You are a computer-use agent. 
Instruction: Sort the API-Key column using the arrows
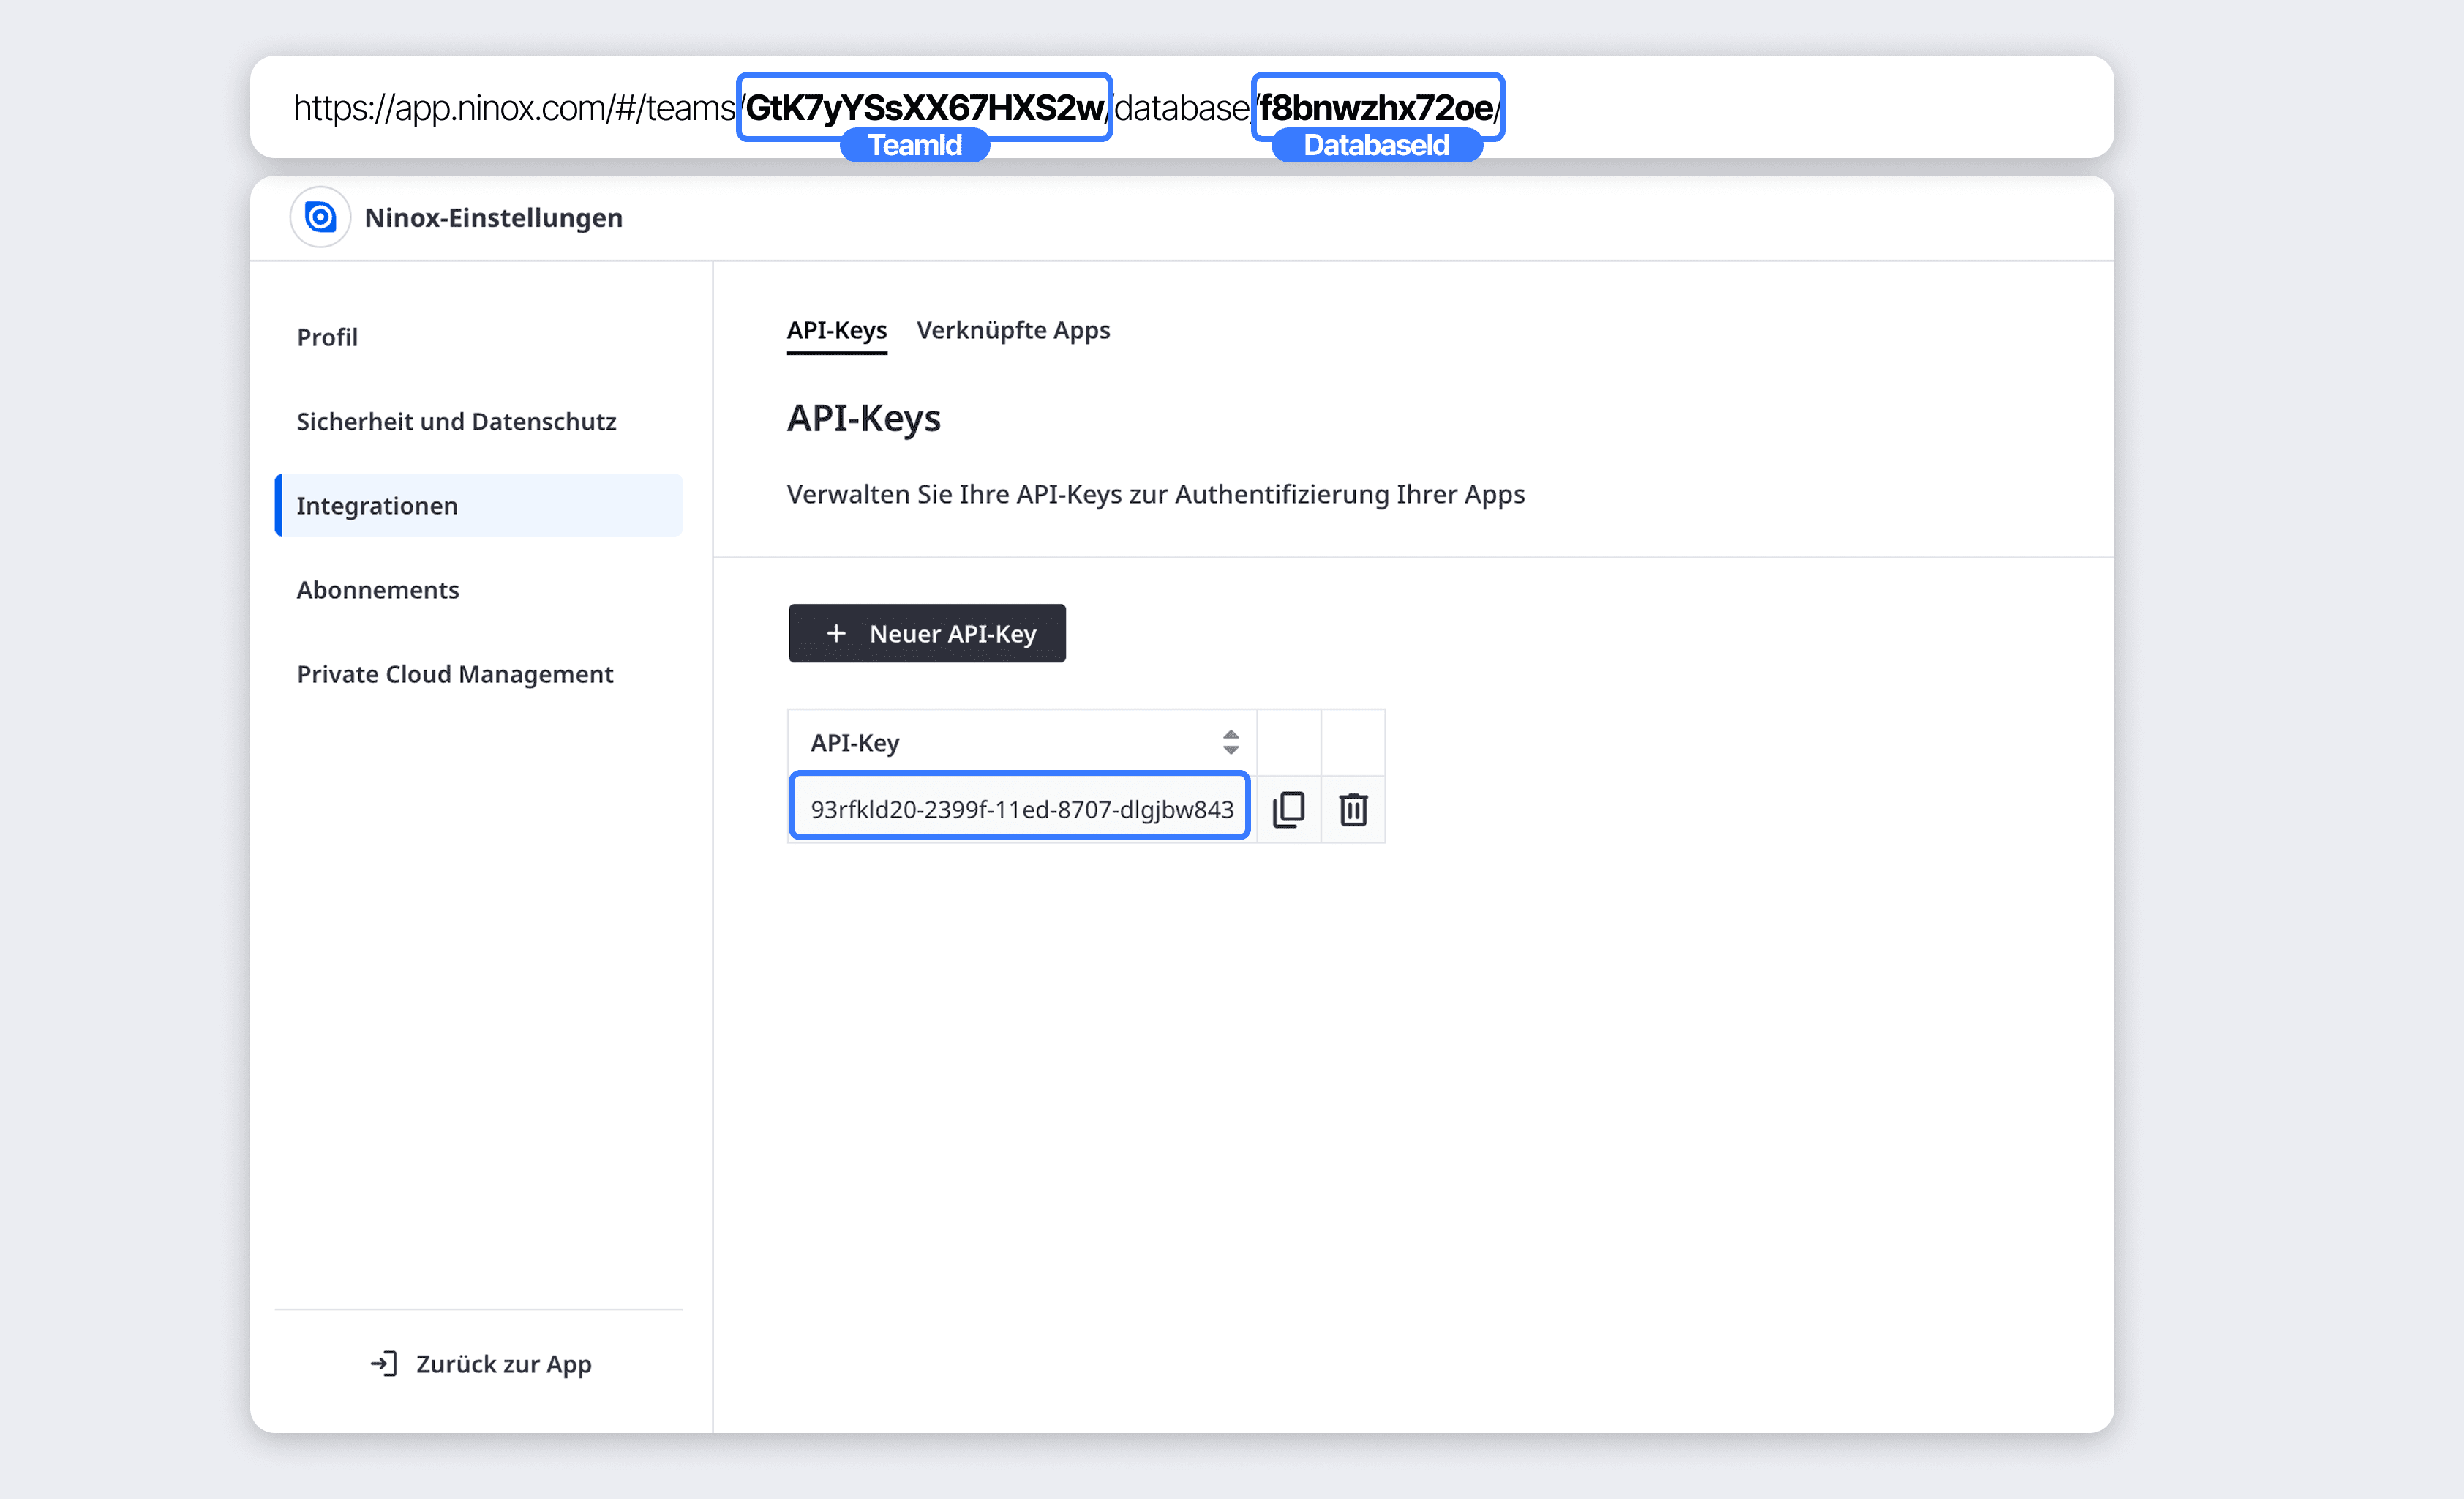(x=1230, y=742)
